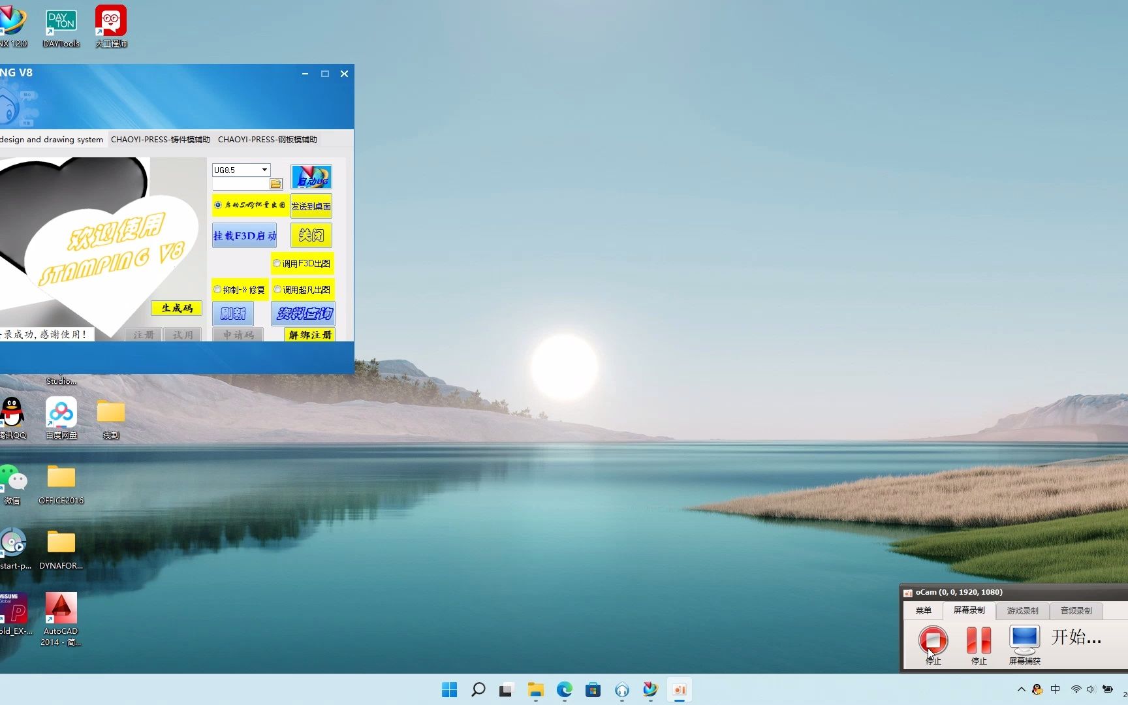Open the 百度网盘 desktop icon

[x=61, y=418]
